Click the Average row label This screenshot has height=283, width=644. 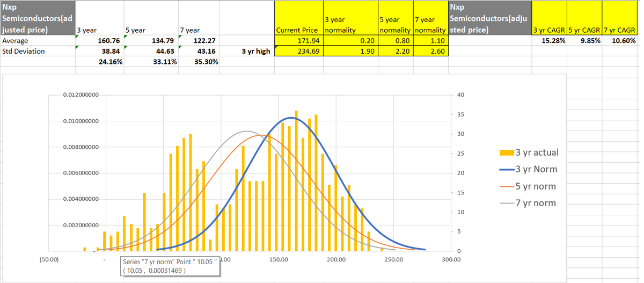tap(38, 41)
